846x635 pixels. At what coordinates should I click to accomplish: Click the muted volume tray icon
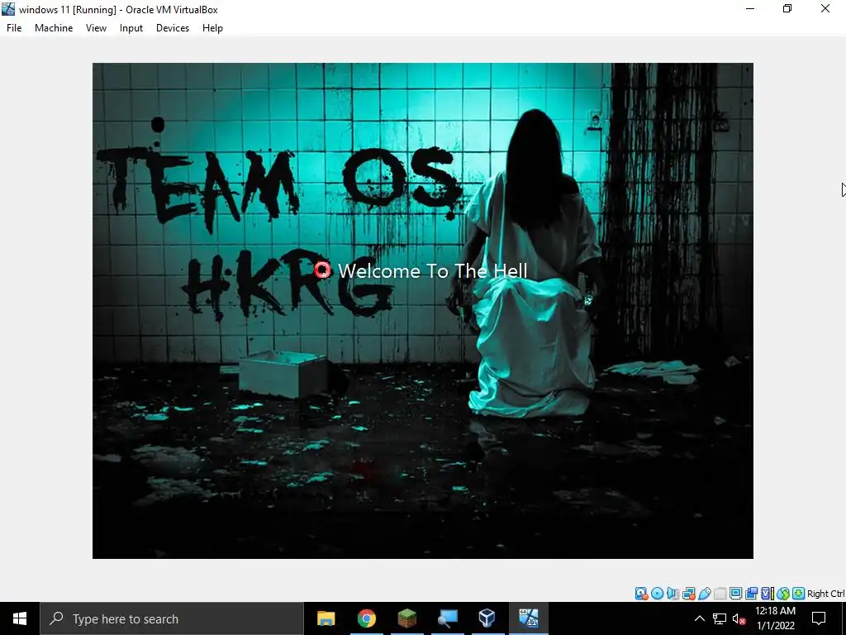739,618
